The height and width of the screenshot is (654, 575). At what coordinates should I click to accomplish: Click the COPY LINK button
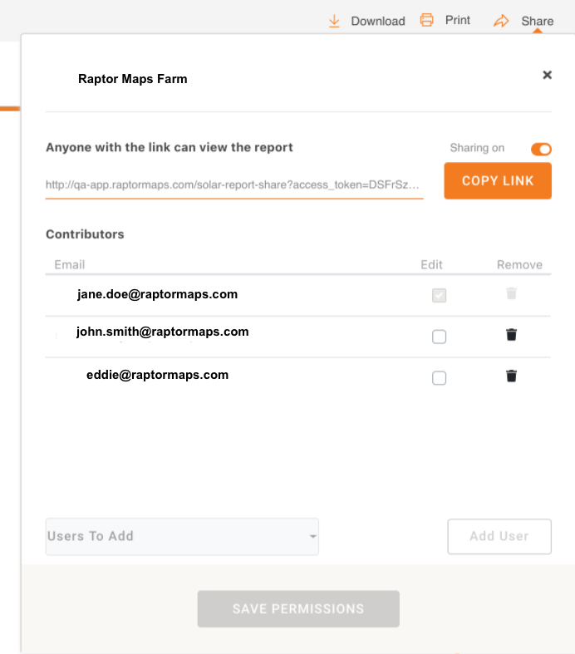498,180
